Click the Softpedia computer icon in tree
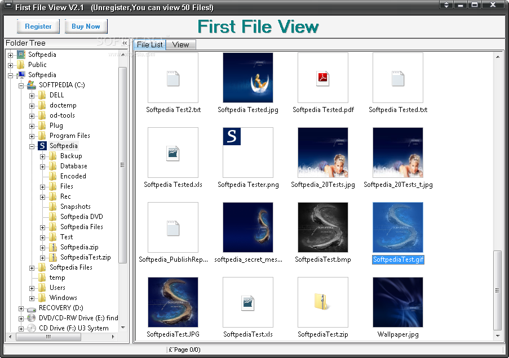Viewport: 509px width, 358px height. point(21,74)
